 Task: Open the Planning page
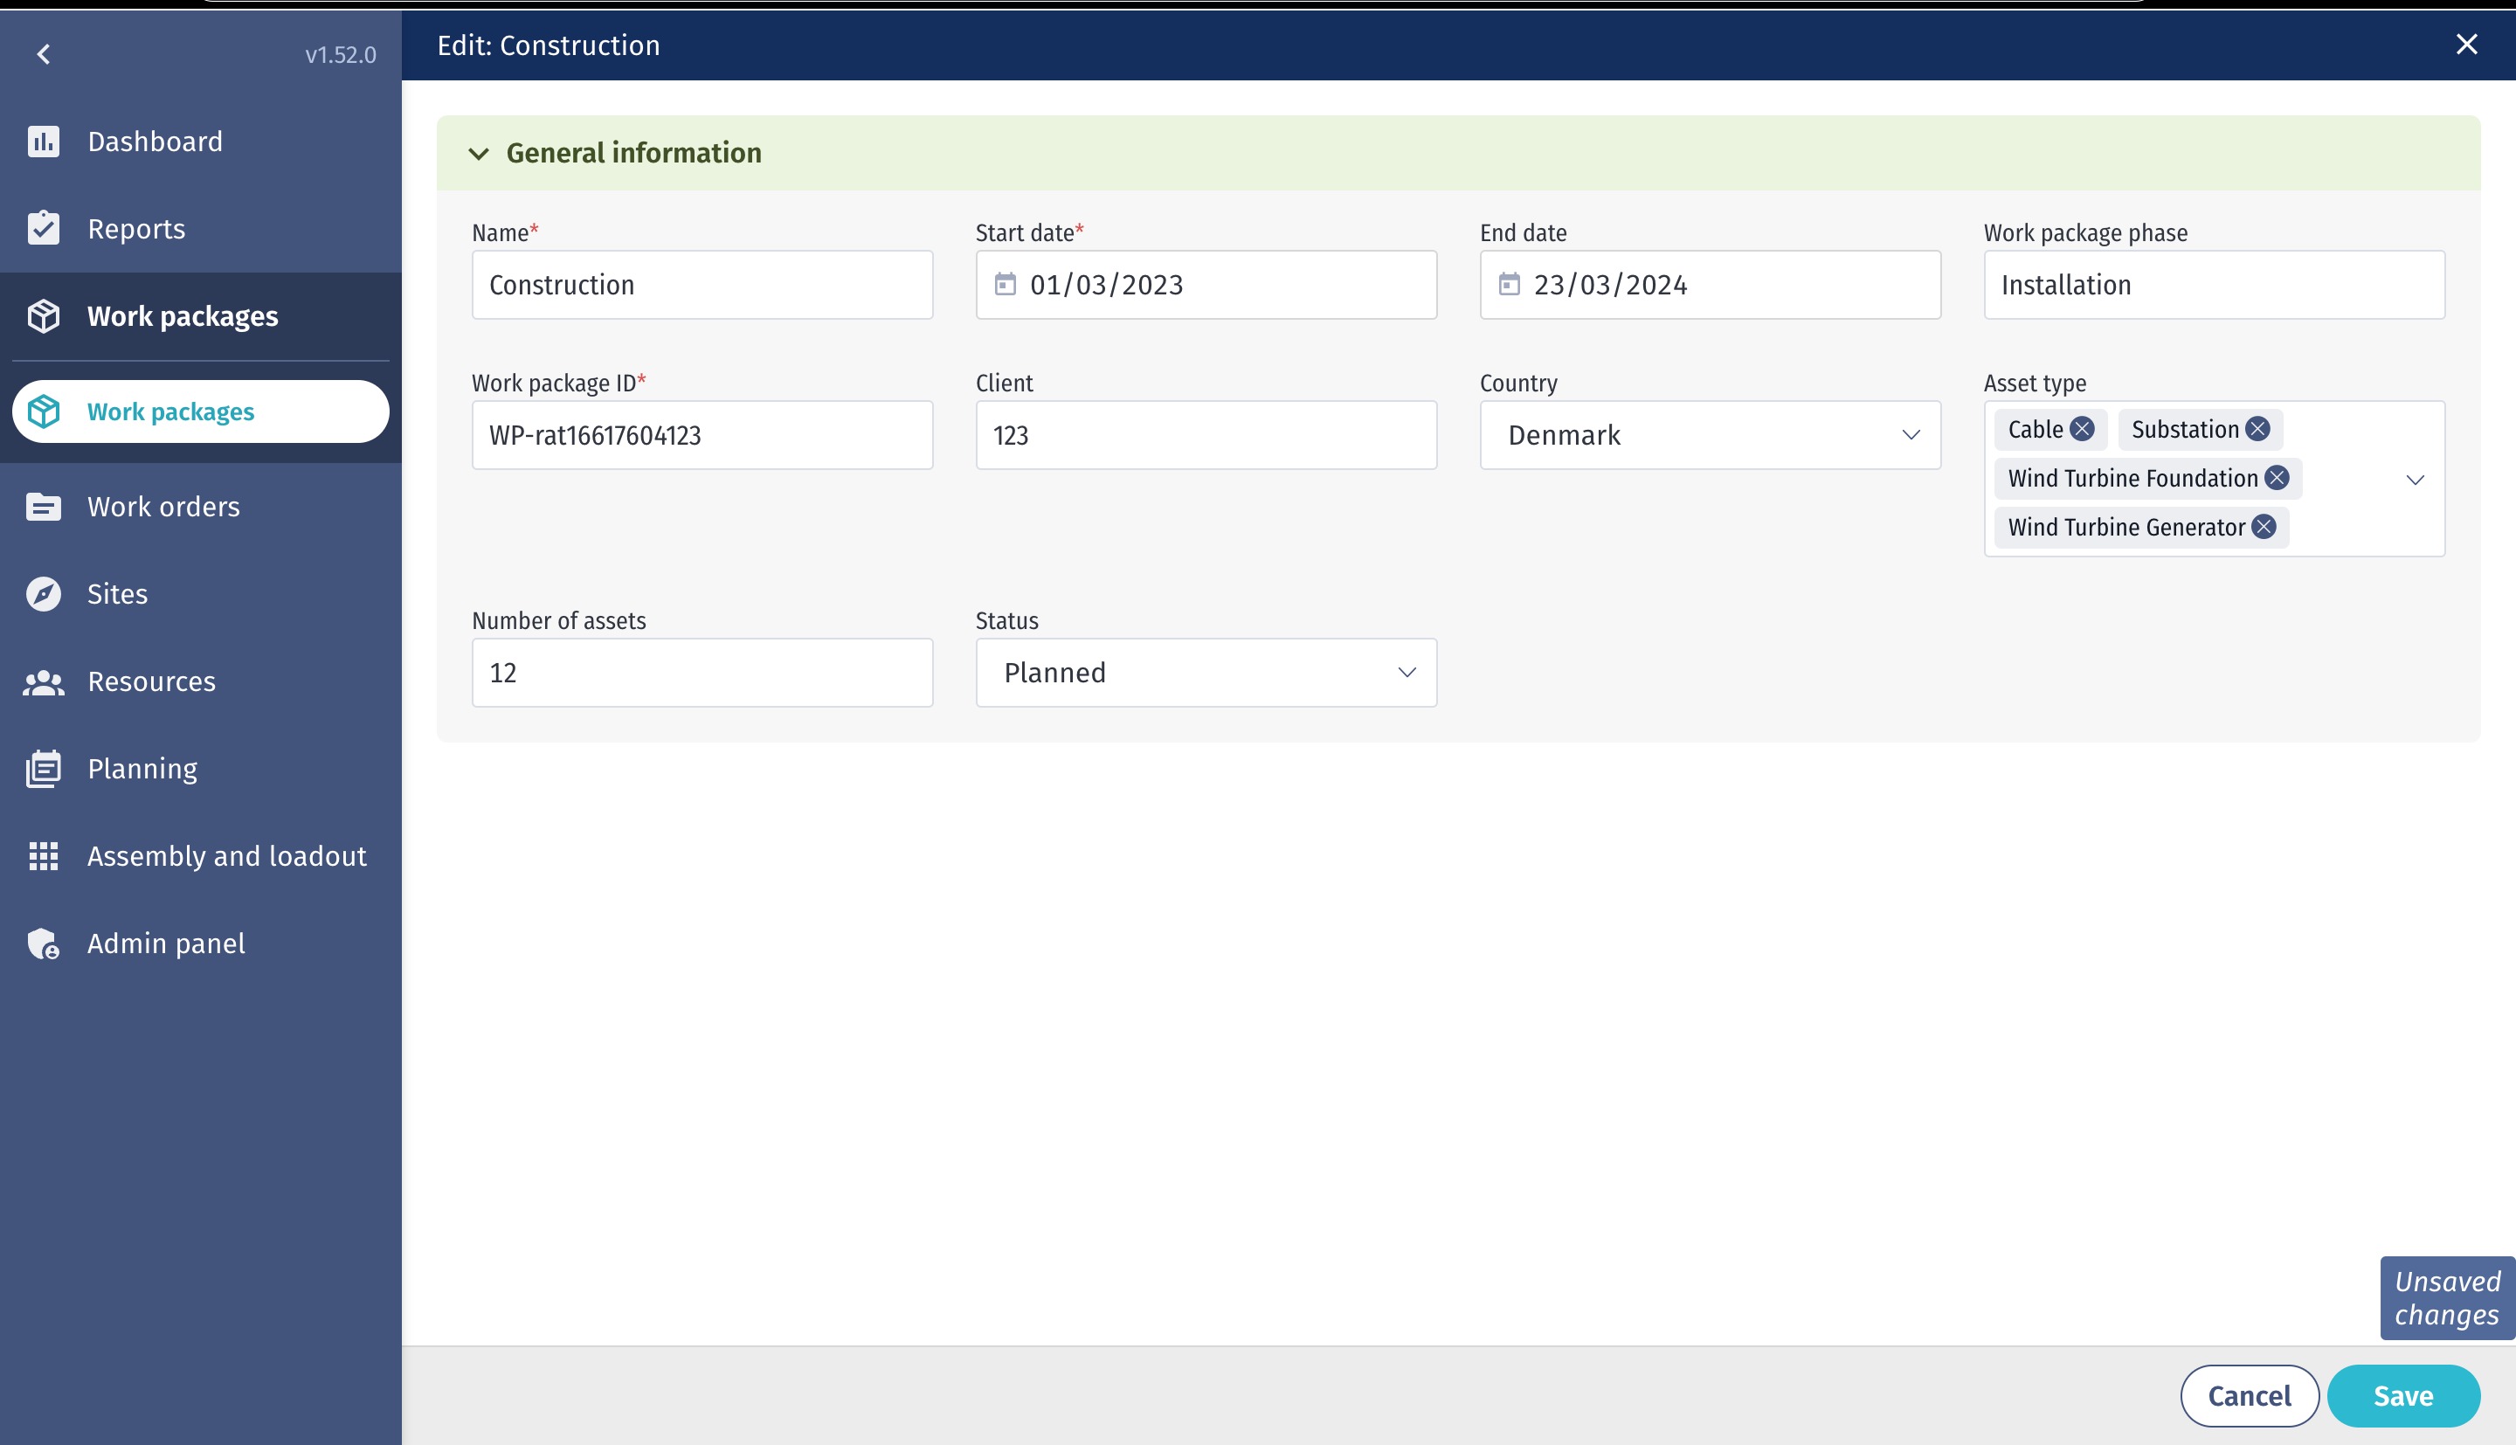point(200,768)
